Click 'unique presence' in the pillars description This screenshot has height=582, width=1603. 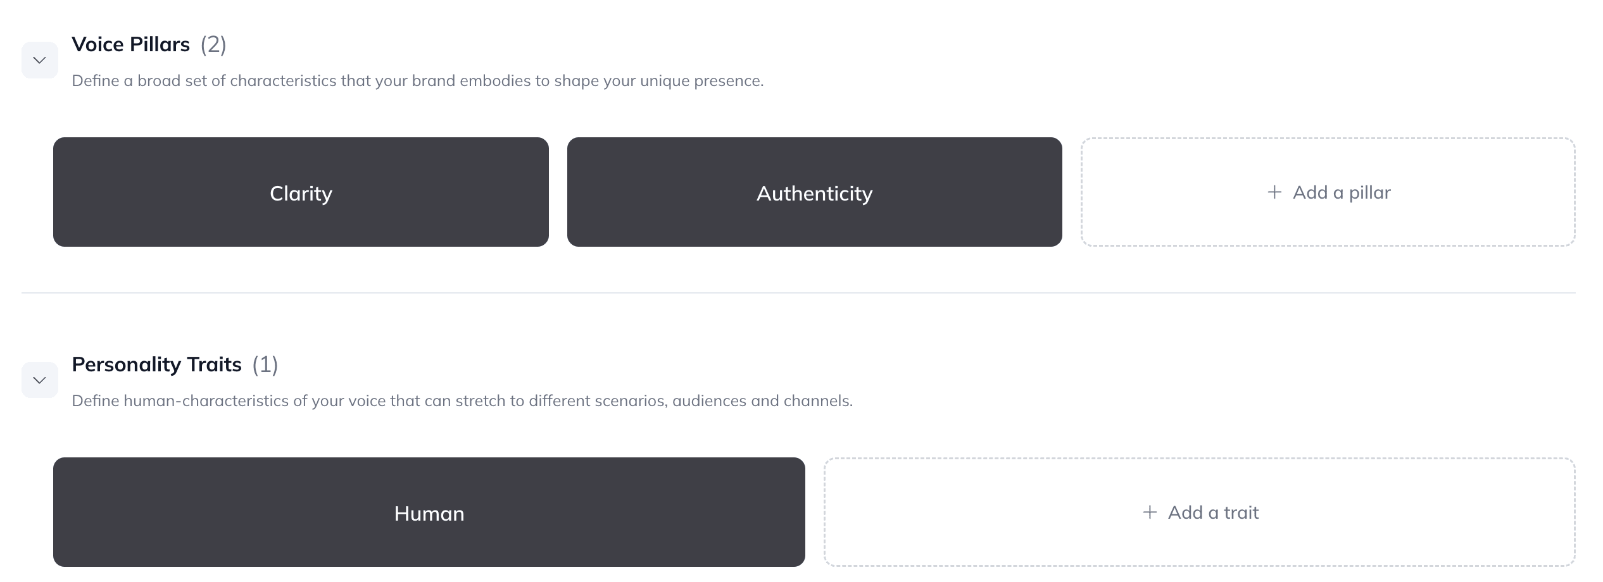tap(701, 81)
